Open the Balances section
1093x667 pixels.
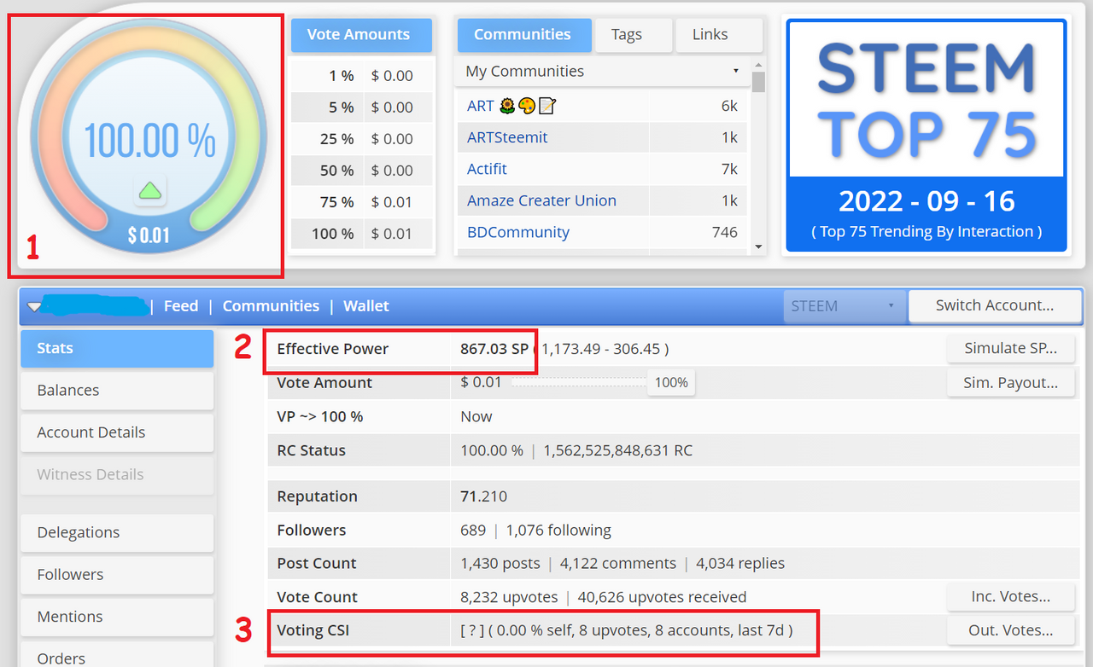pos(117,391)
